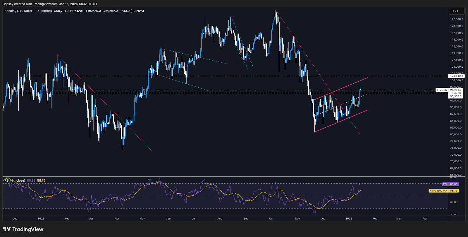Viewport: 468px width, 237px height.
Task: Click the Bitcoin / U.S. Dollar symbol title
Action: [x=18, y=11]
